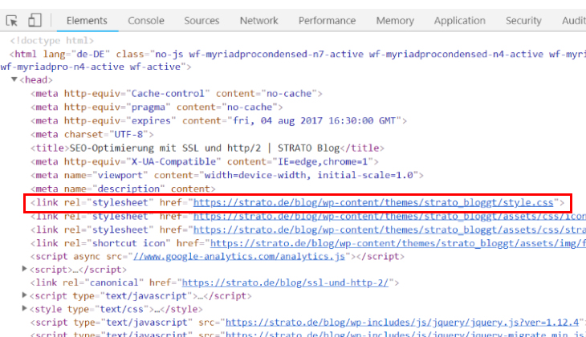Screen dimensions: 586x337
Task: Switch to the Elements tab
Action: pyautogui.click(x=87, y=21)
